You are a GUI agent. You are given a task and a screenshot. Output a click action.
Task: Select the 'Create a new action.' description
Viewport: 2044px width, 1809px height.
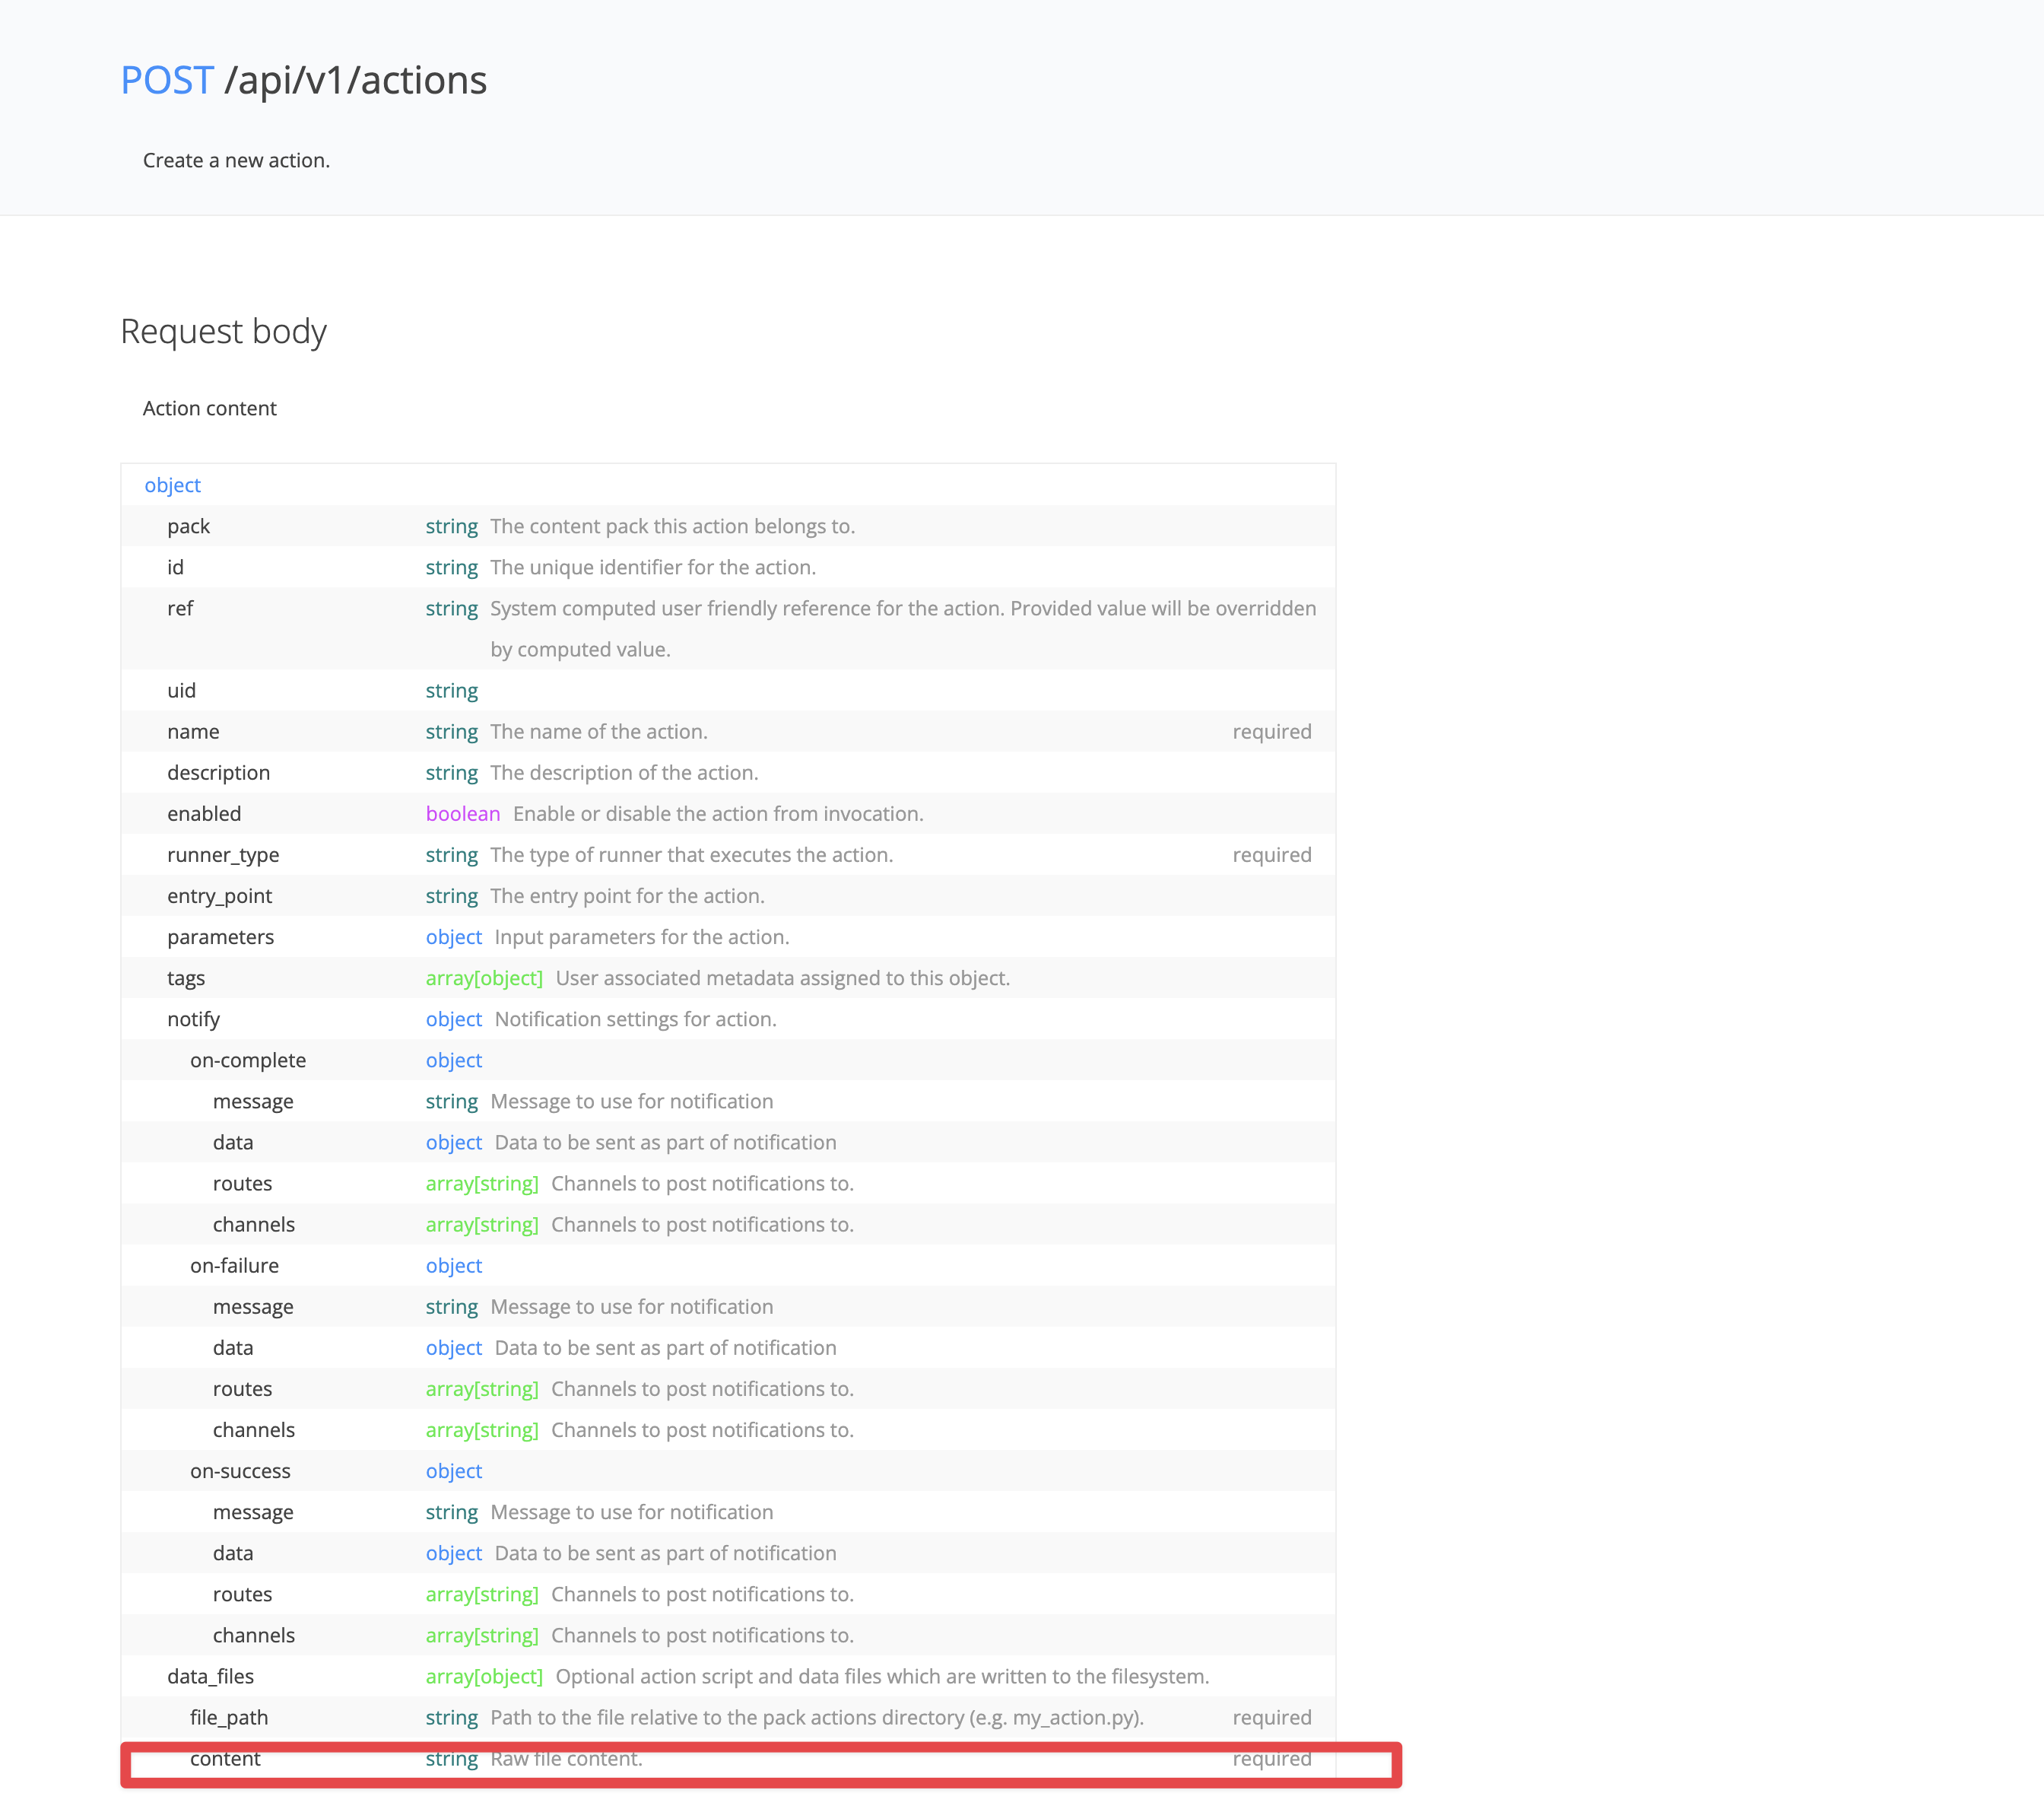(236, 160)
